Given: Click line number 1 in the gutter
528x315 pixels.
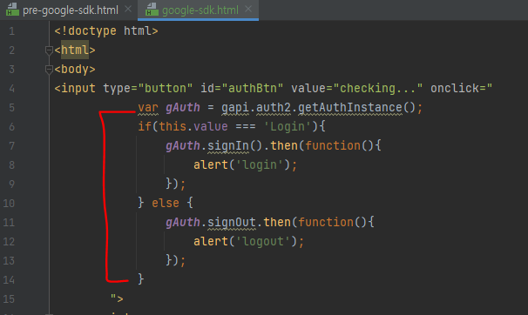Looking at the screenshot, I should [x=12, y=31].
